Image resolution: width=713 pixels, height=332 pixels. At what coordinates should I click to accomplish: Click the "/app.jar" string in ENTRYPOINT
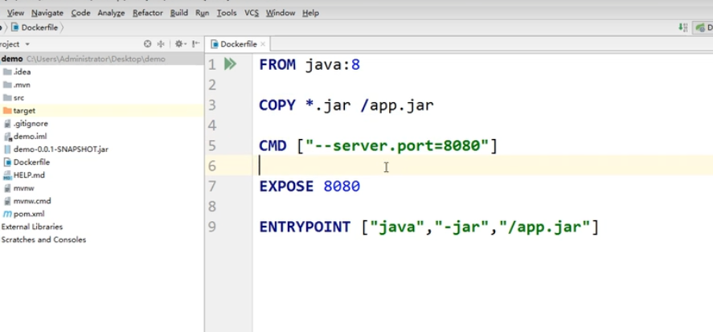[544, 227]
